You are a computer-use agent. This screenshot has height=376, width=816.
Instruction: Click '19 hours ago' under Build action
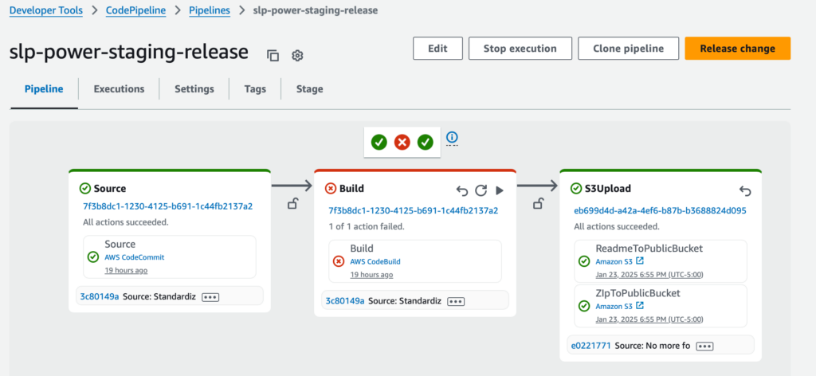(x=371, y=275)
